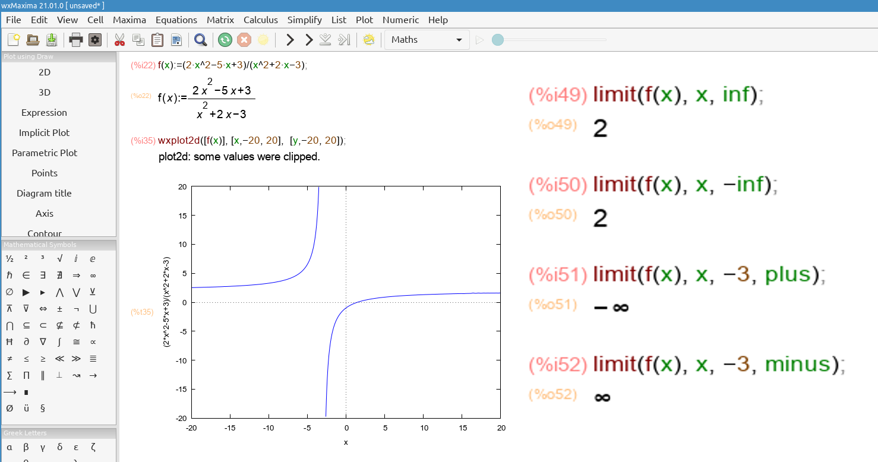Choose Implicit Plot from the sidebar
Image resolution: width=878 pixels, height=462 pixels.
click(x=45, y=132)
